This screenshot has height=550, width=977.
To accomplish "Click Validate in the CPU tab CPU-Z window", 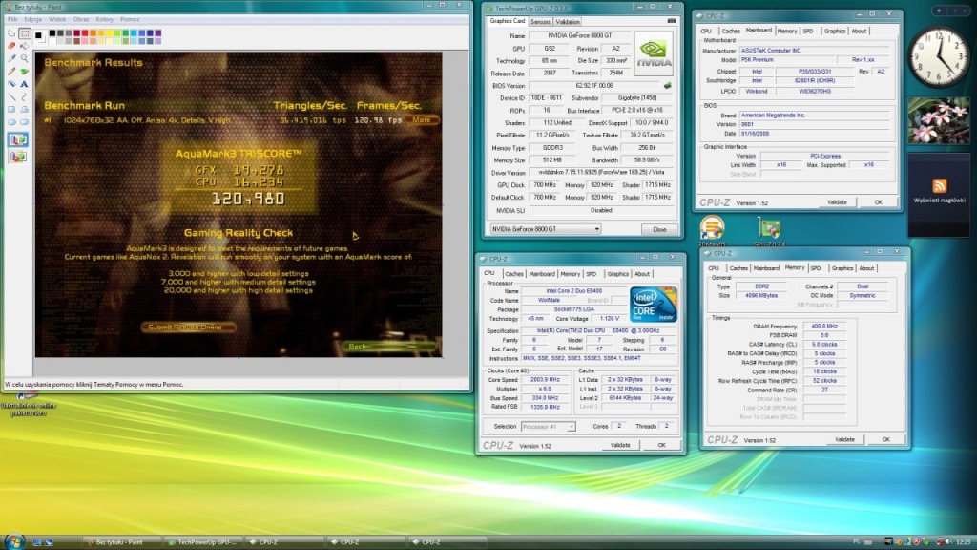I will click(620, 445).
